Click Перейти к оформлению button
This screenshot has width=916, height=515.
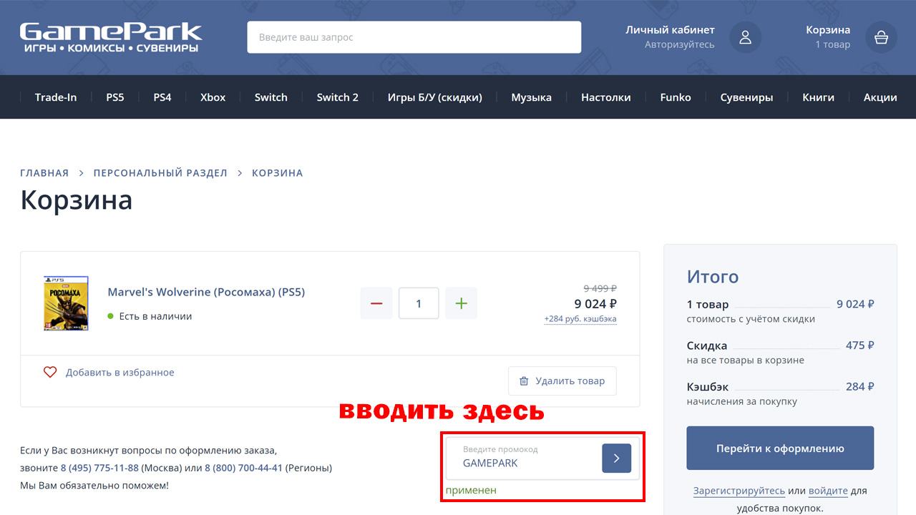click(780, 448)
